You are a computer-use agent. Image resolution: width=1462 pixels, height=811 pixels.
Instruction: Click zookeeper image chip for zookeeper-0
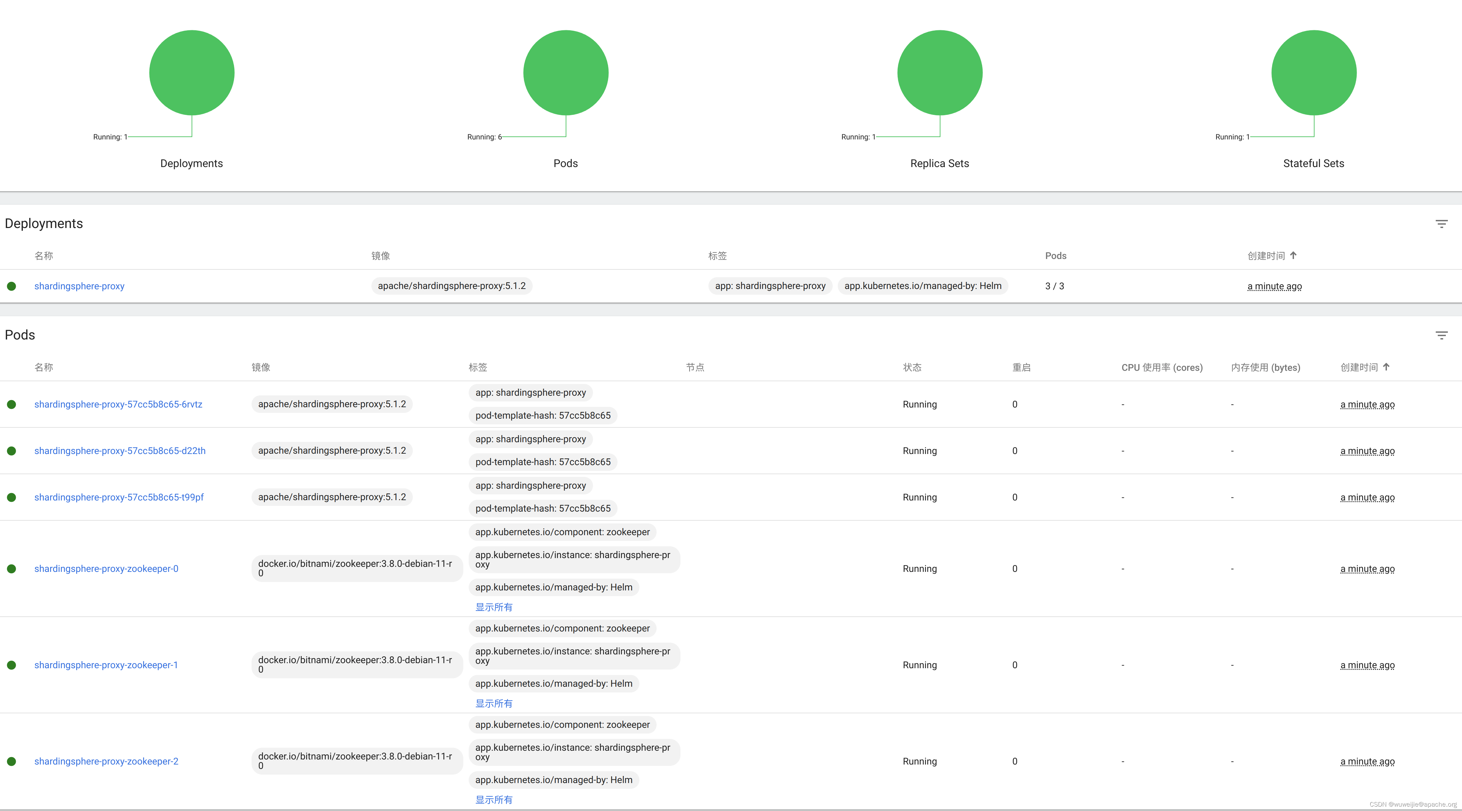357,569
